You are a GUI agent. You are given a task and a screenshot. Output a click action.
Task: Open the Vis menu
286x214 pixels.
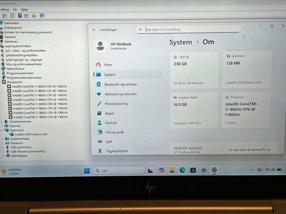pyautogui.click(x=15, y=10)
